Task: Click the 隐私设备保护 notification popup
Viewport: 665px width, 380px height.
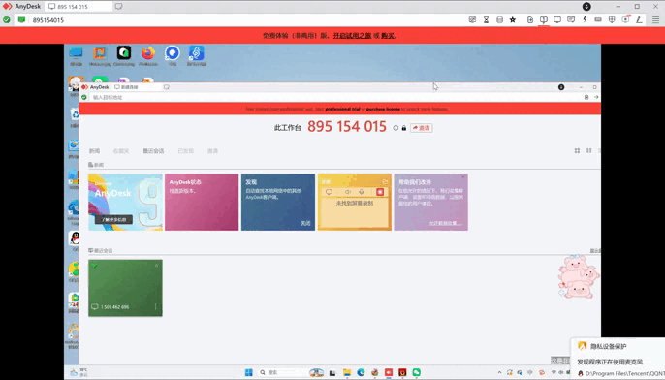Action: (617, 359)
